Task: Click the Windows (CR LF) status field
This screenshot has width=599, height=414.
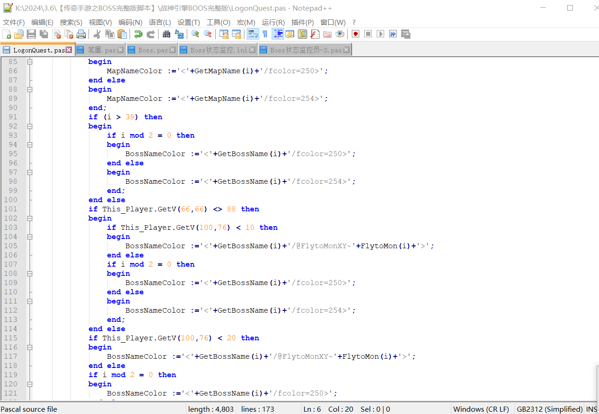Action: 481,409
